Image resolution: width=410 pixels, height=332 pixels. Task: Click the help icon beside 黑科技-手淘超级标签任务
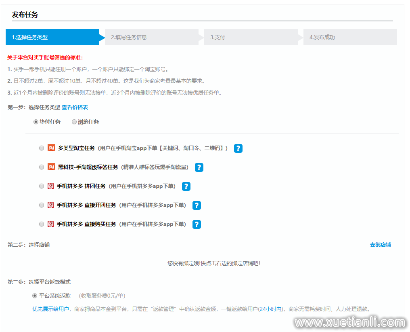coord(199,167)
